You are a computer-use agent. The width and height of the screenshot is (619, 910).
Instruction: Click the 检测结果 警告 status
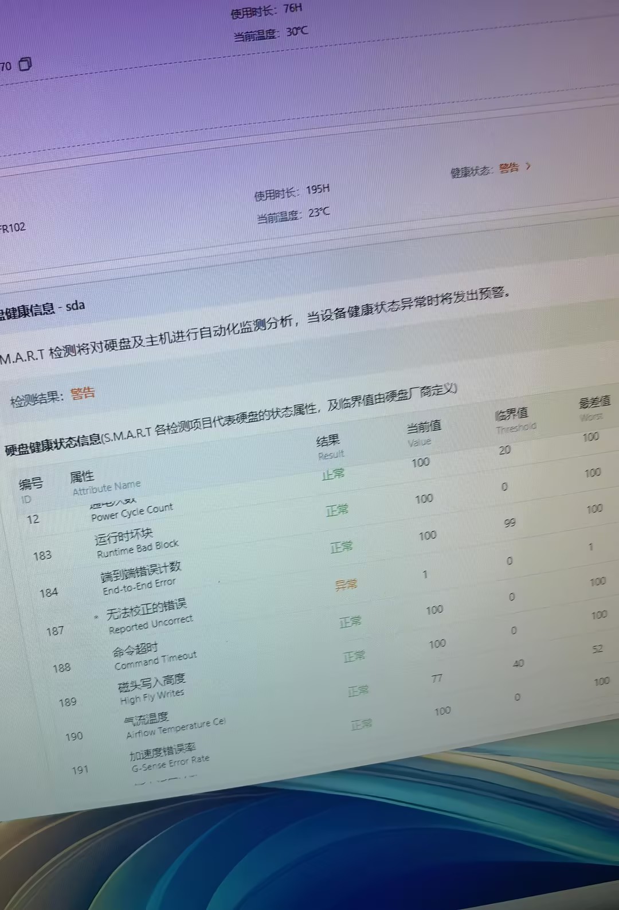point(53,396)
